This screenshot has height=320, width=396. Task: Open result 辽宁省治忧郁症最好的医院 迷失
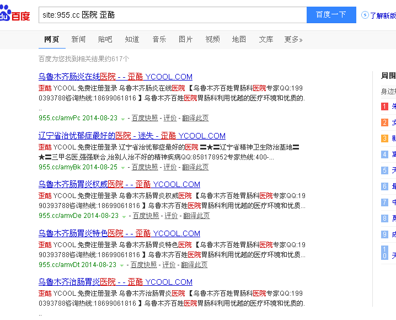132,136
